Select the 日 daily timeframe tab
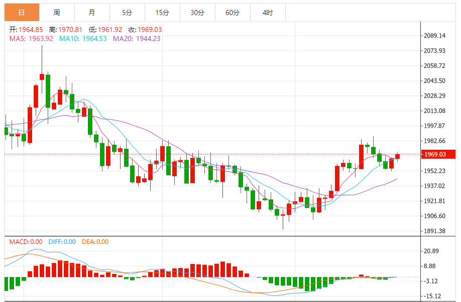The height and width of the screenshot is (302, 461). (22, 13)
